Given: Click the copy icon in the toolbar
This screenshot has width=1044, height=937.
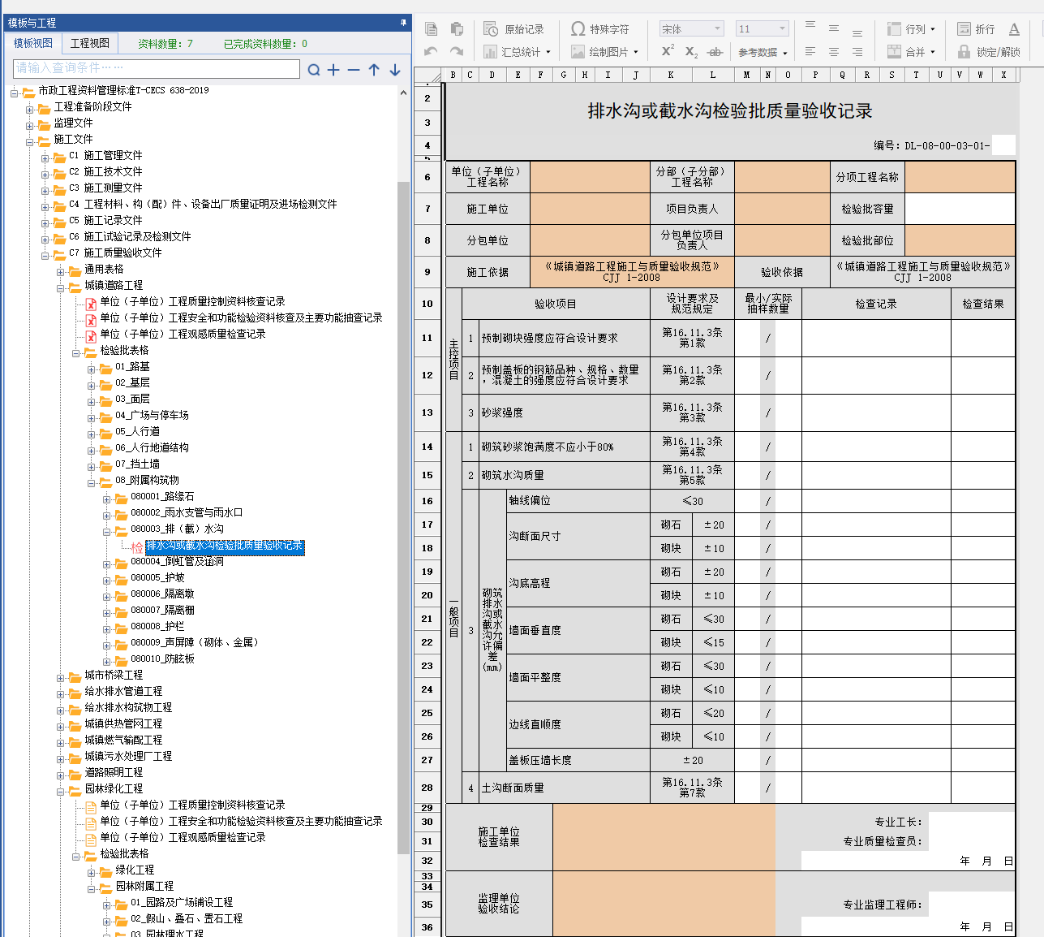Looking at the screenshot, I should point(432,29).
